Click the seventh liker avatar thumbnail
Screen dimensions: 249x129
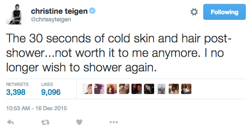coord(161,89)
